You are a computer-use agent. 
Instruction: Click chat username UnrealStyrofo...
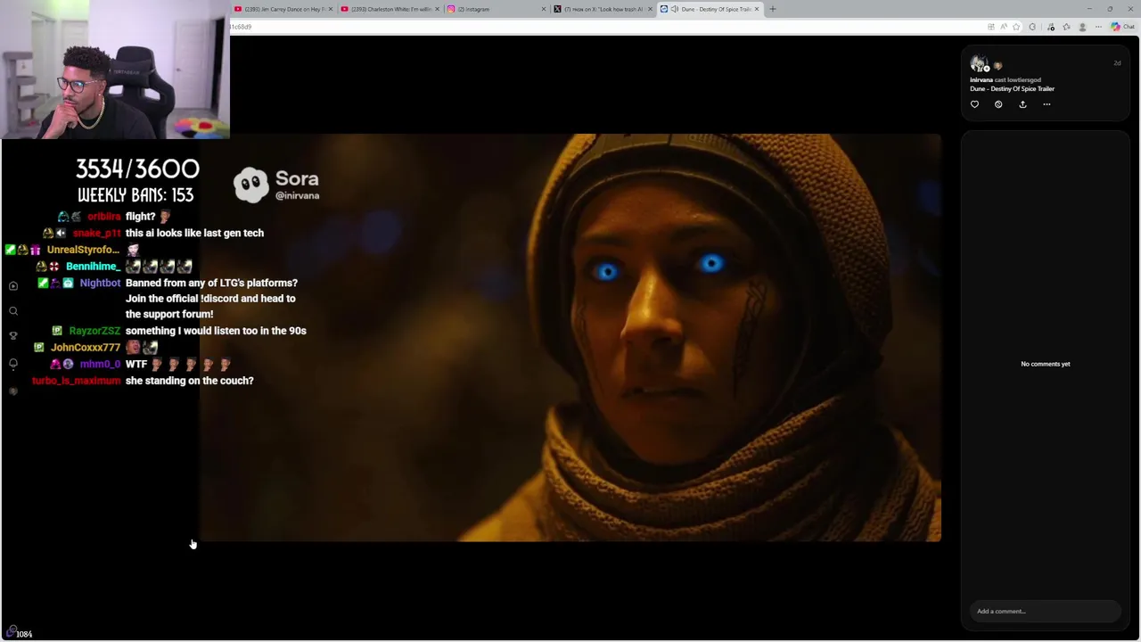(83, 250)
